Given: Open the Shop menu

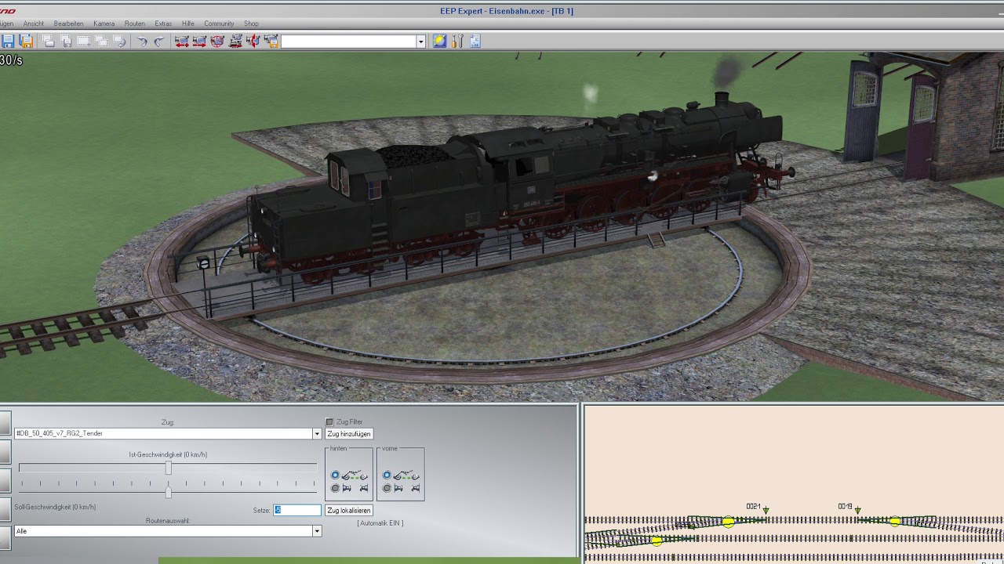Looking at the screenshot, I should point(251,23).
